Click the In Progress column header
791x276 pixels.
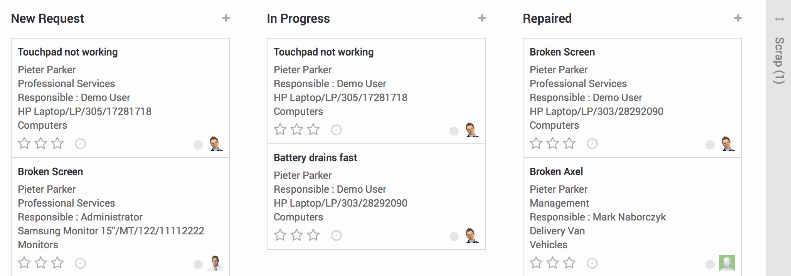[x=298, y=19]
